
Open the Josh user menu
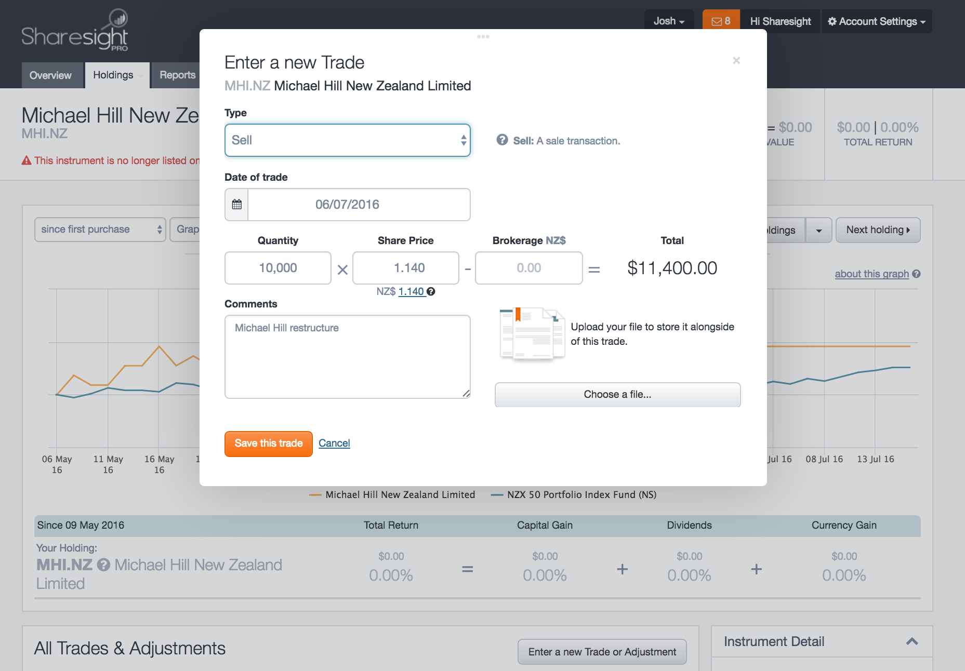pyautogui.click(x=668, y=21)
